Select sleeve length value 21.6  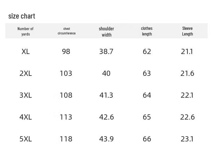coord(187,73)
